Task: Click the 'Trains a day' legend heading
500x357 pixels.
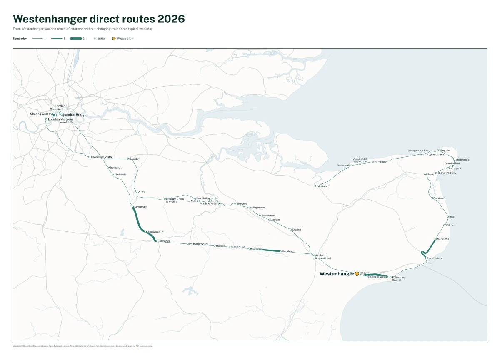Action: click(20, 38)
